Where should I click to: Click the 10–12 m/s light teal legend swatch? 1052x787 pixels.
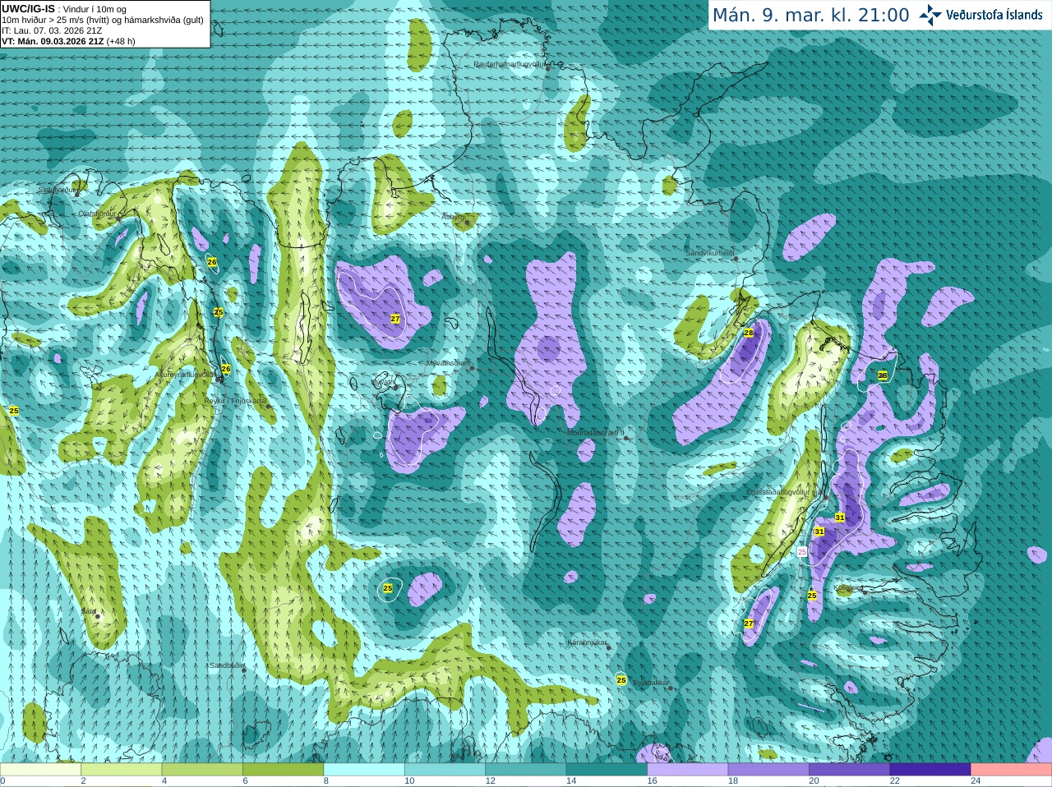[x=445, y=770]
